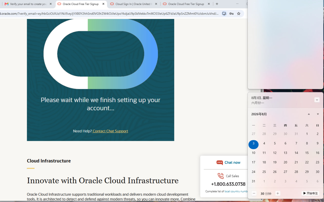Click "Innovate with Oracle Cloud Infrastructure" headline
This screenshot has height=202, width=324.
(103, 181)
